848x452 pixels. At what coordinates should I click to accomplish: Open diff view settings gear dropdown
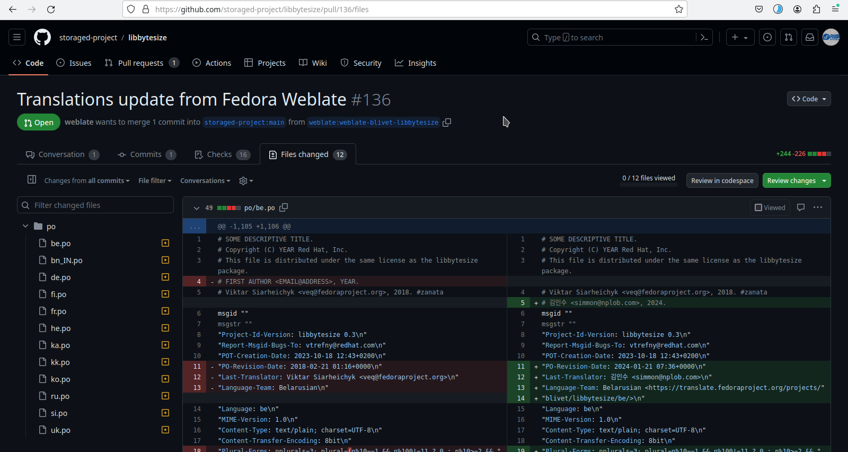click(246, 181)
